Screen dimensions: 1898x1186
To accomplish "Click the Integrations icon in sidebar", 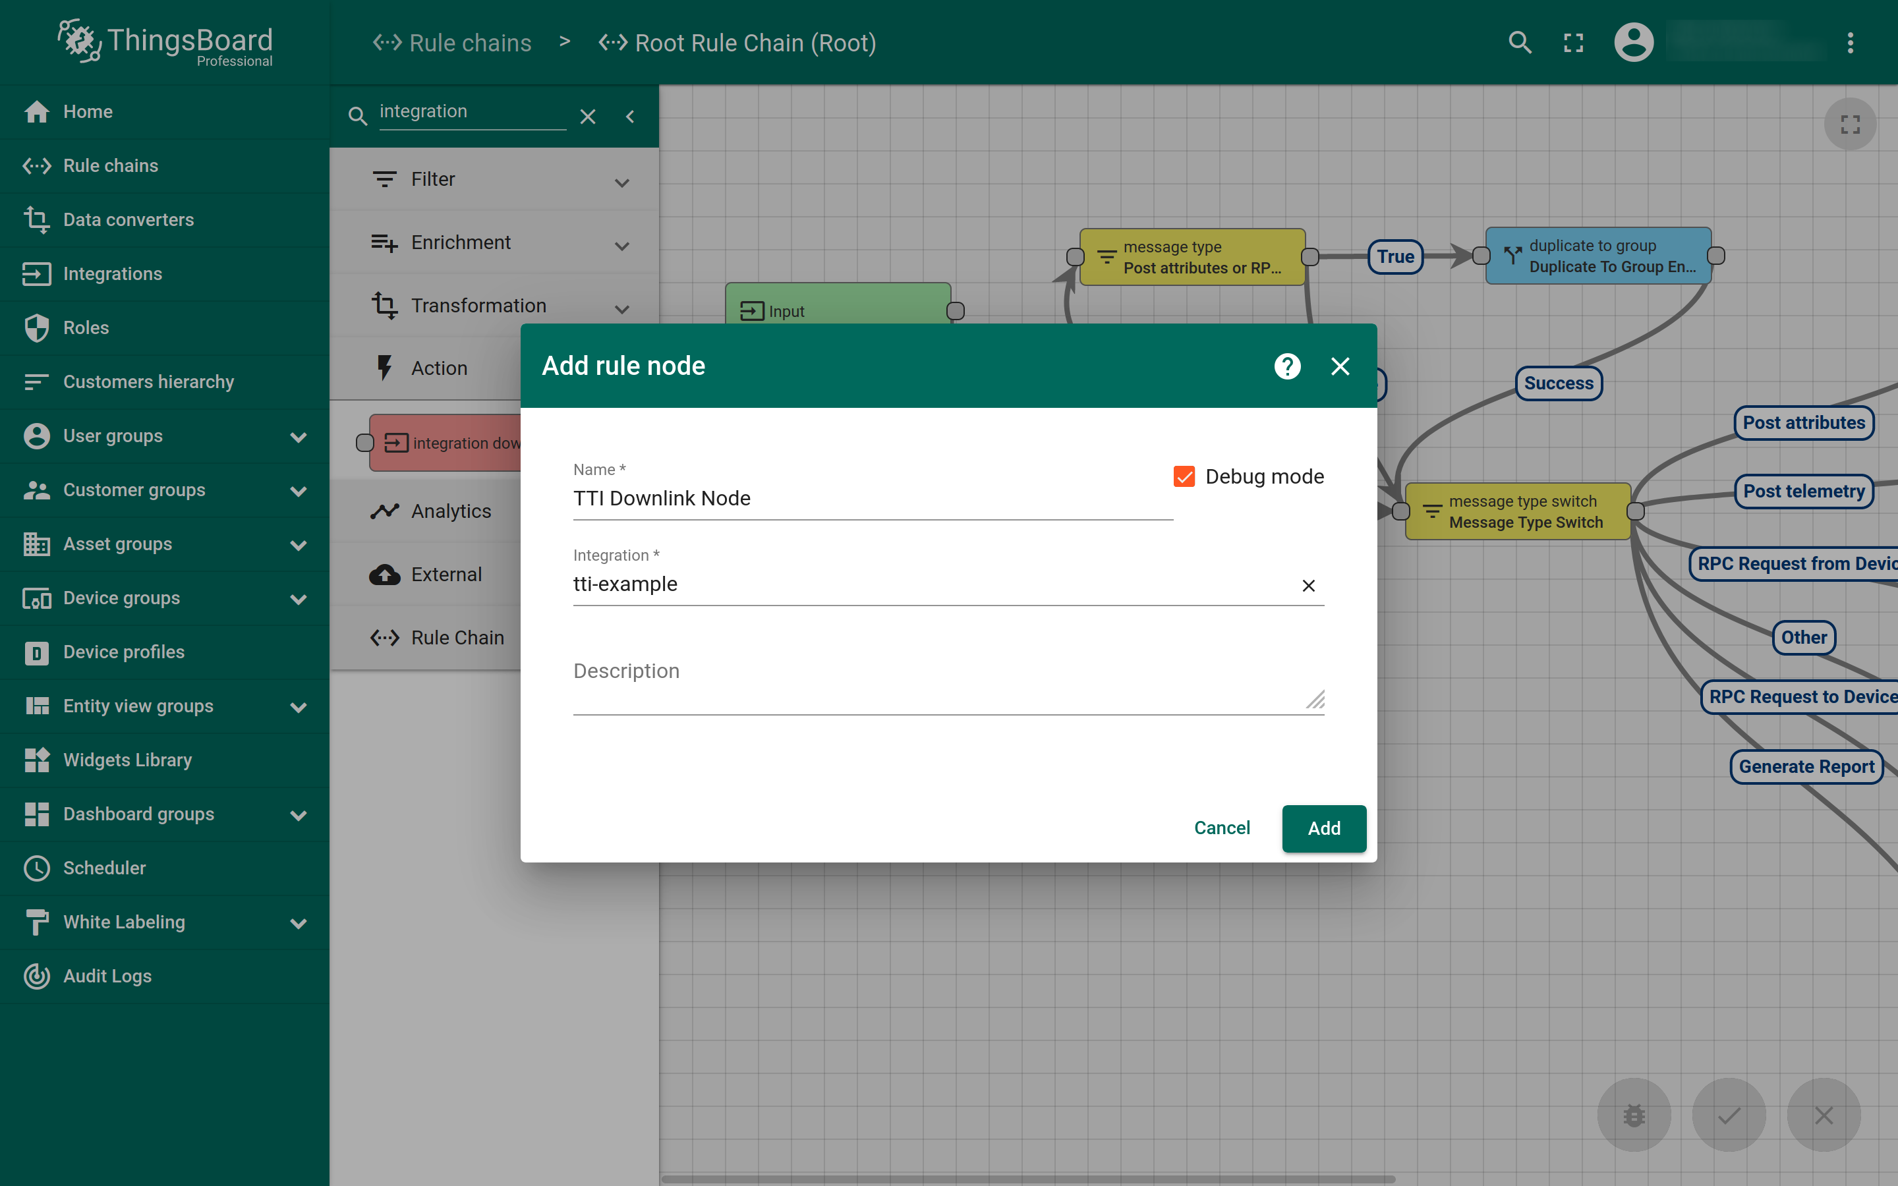I will pyautogui.click(x=36, y=273).
